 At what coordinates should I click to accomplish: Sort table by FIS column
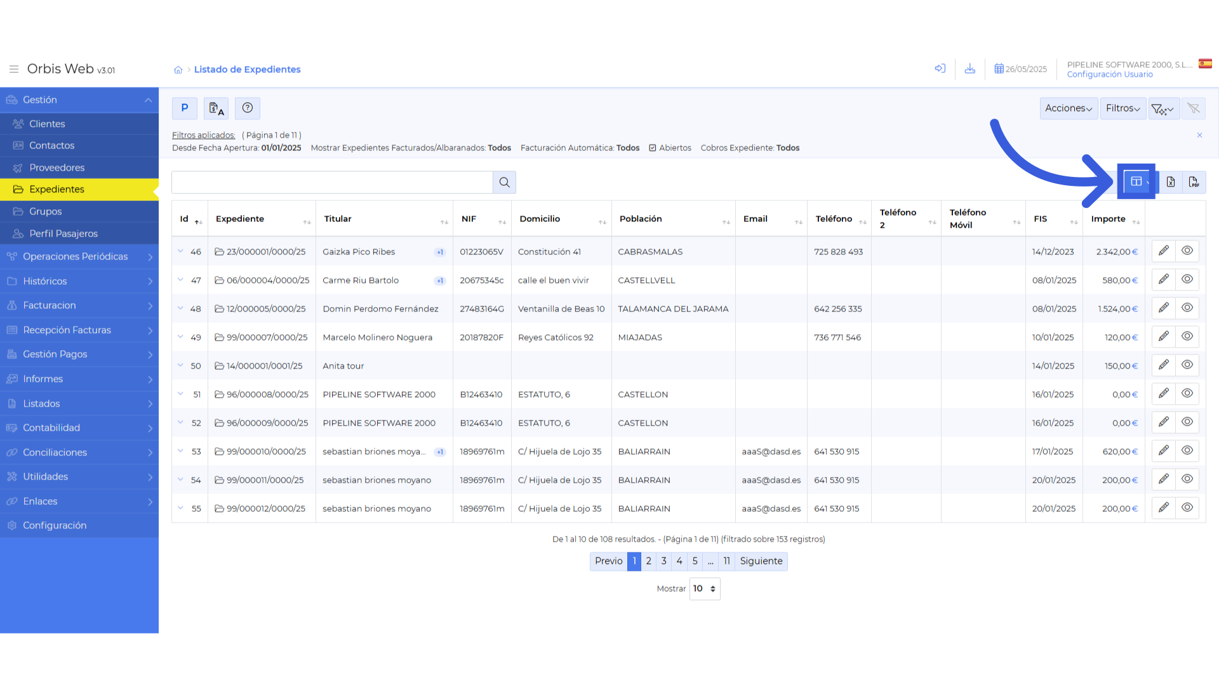1055,219
